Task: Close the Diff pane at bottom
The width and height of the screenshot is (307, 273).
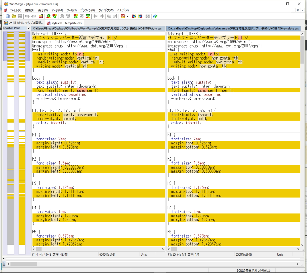Action: click(x=4, y=259)
